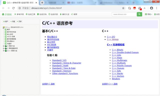The height and width of the screenshot is (96, 160).
Task: Switch to the C/C++参考手册 browser tab
Action: coord(20,3)
